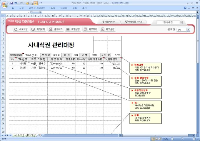The image size is (200, 141).
Task: Click the 사내식권 관리대장 title text
Action: (51, 45)
